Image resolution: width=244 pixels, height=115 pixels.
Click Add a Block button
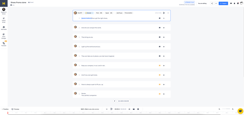pyautogui.click(x=124, y=101)
